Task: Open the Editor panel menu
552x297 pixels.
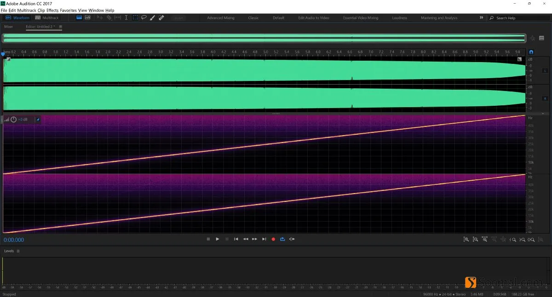Action: pyautogui.click(x=61, y=27)
